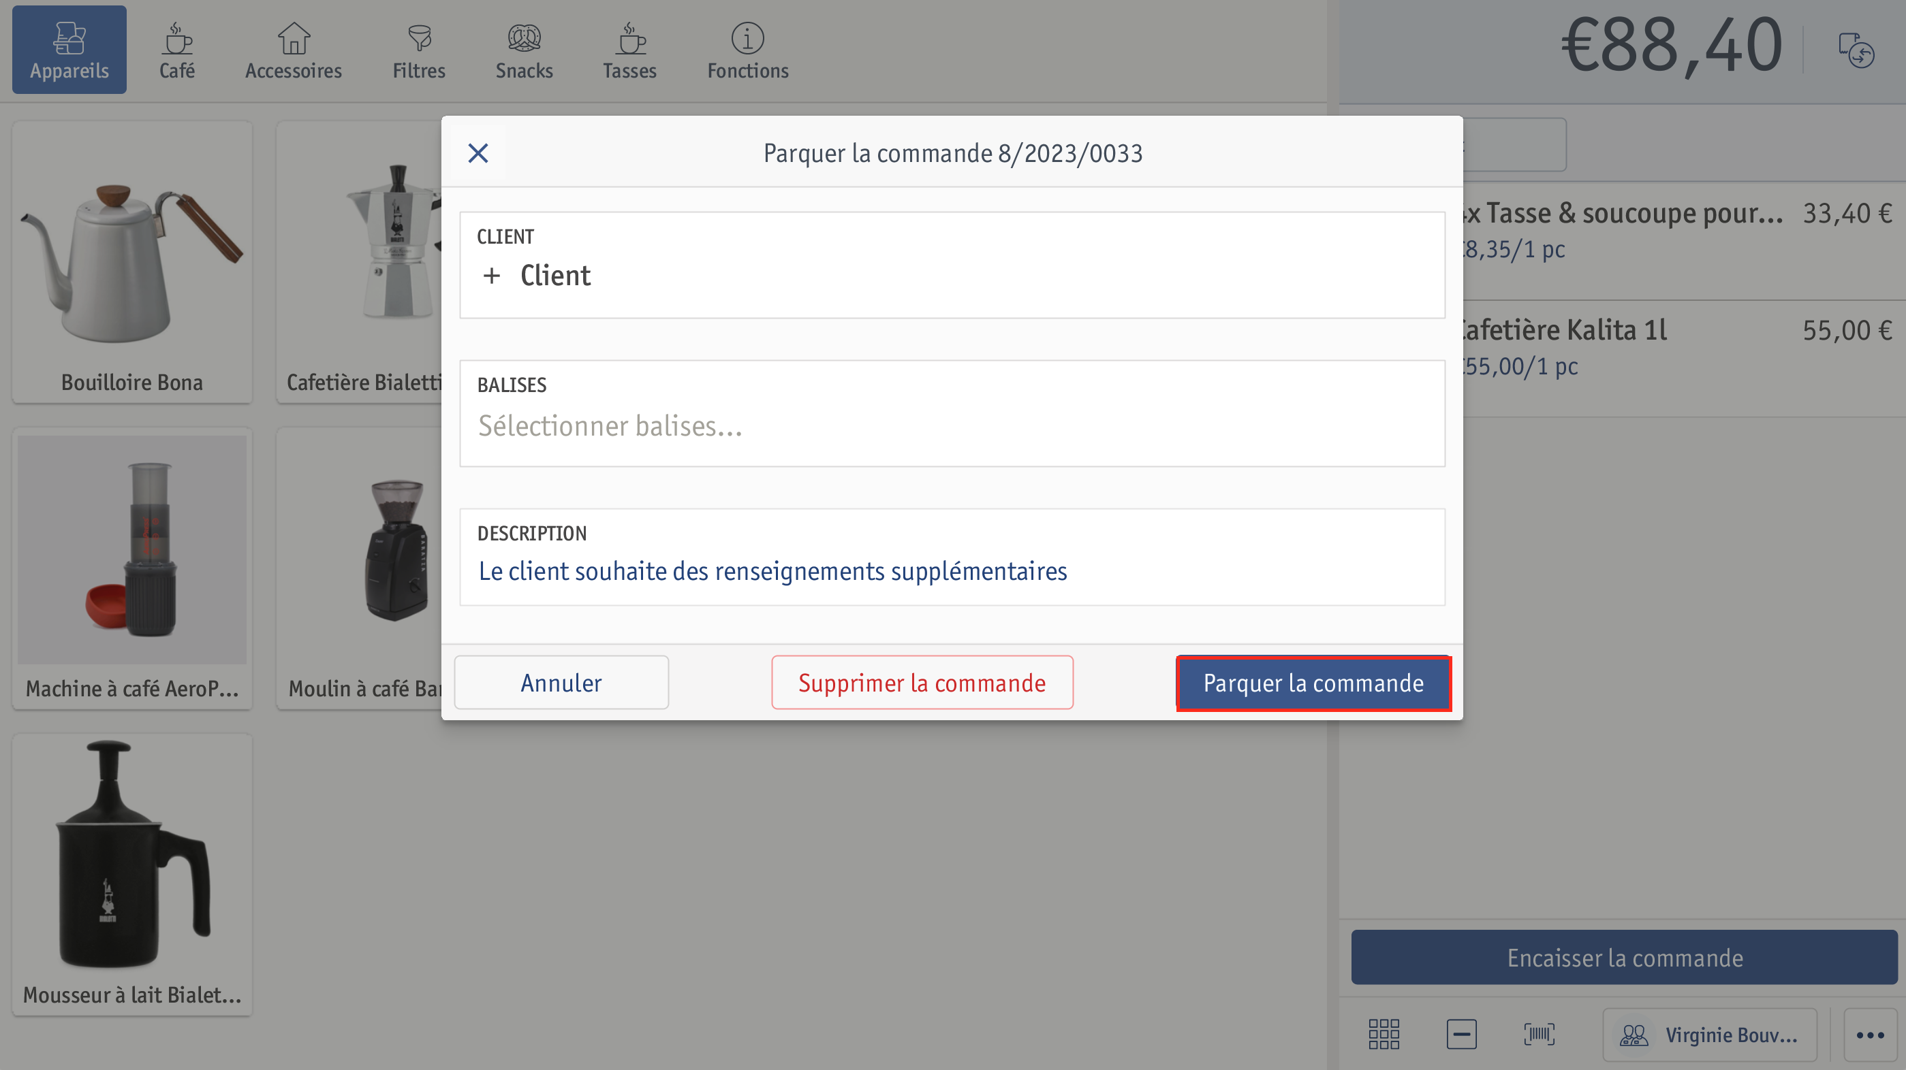
Task: Open the grid keypad icon
Action: pyautogui.click(x=1384, y=1034)
